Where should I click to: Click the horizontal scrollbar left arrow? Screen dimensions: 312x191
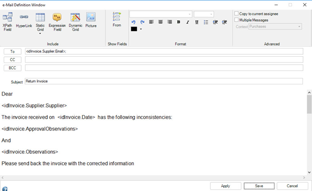click(3, 177)
